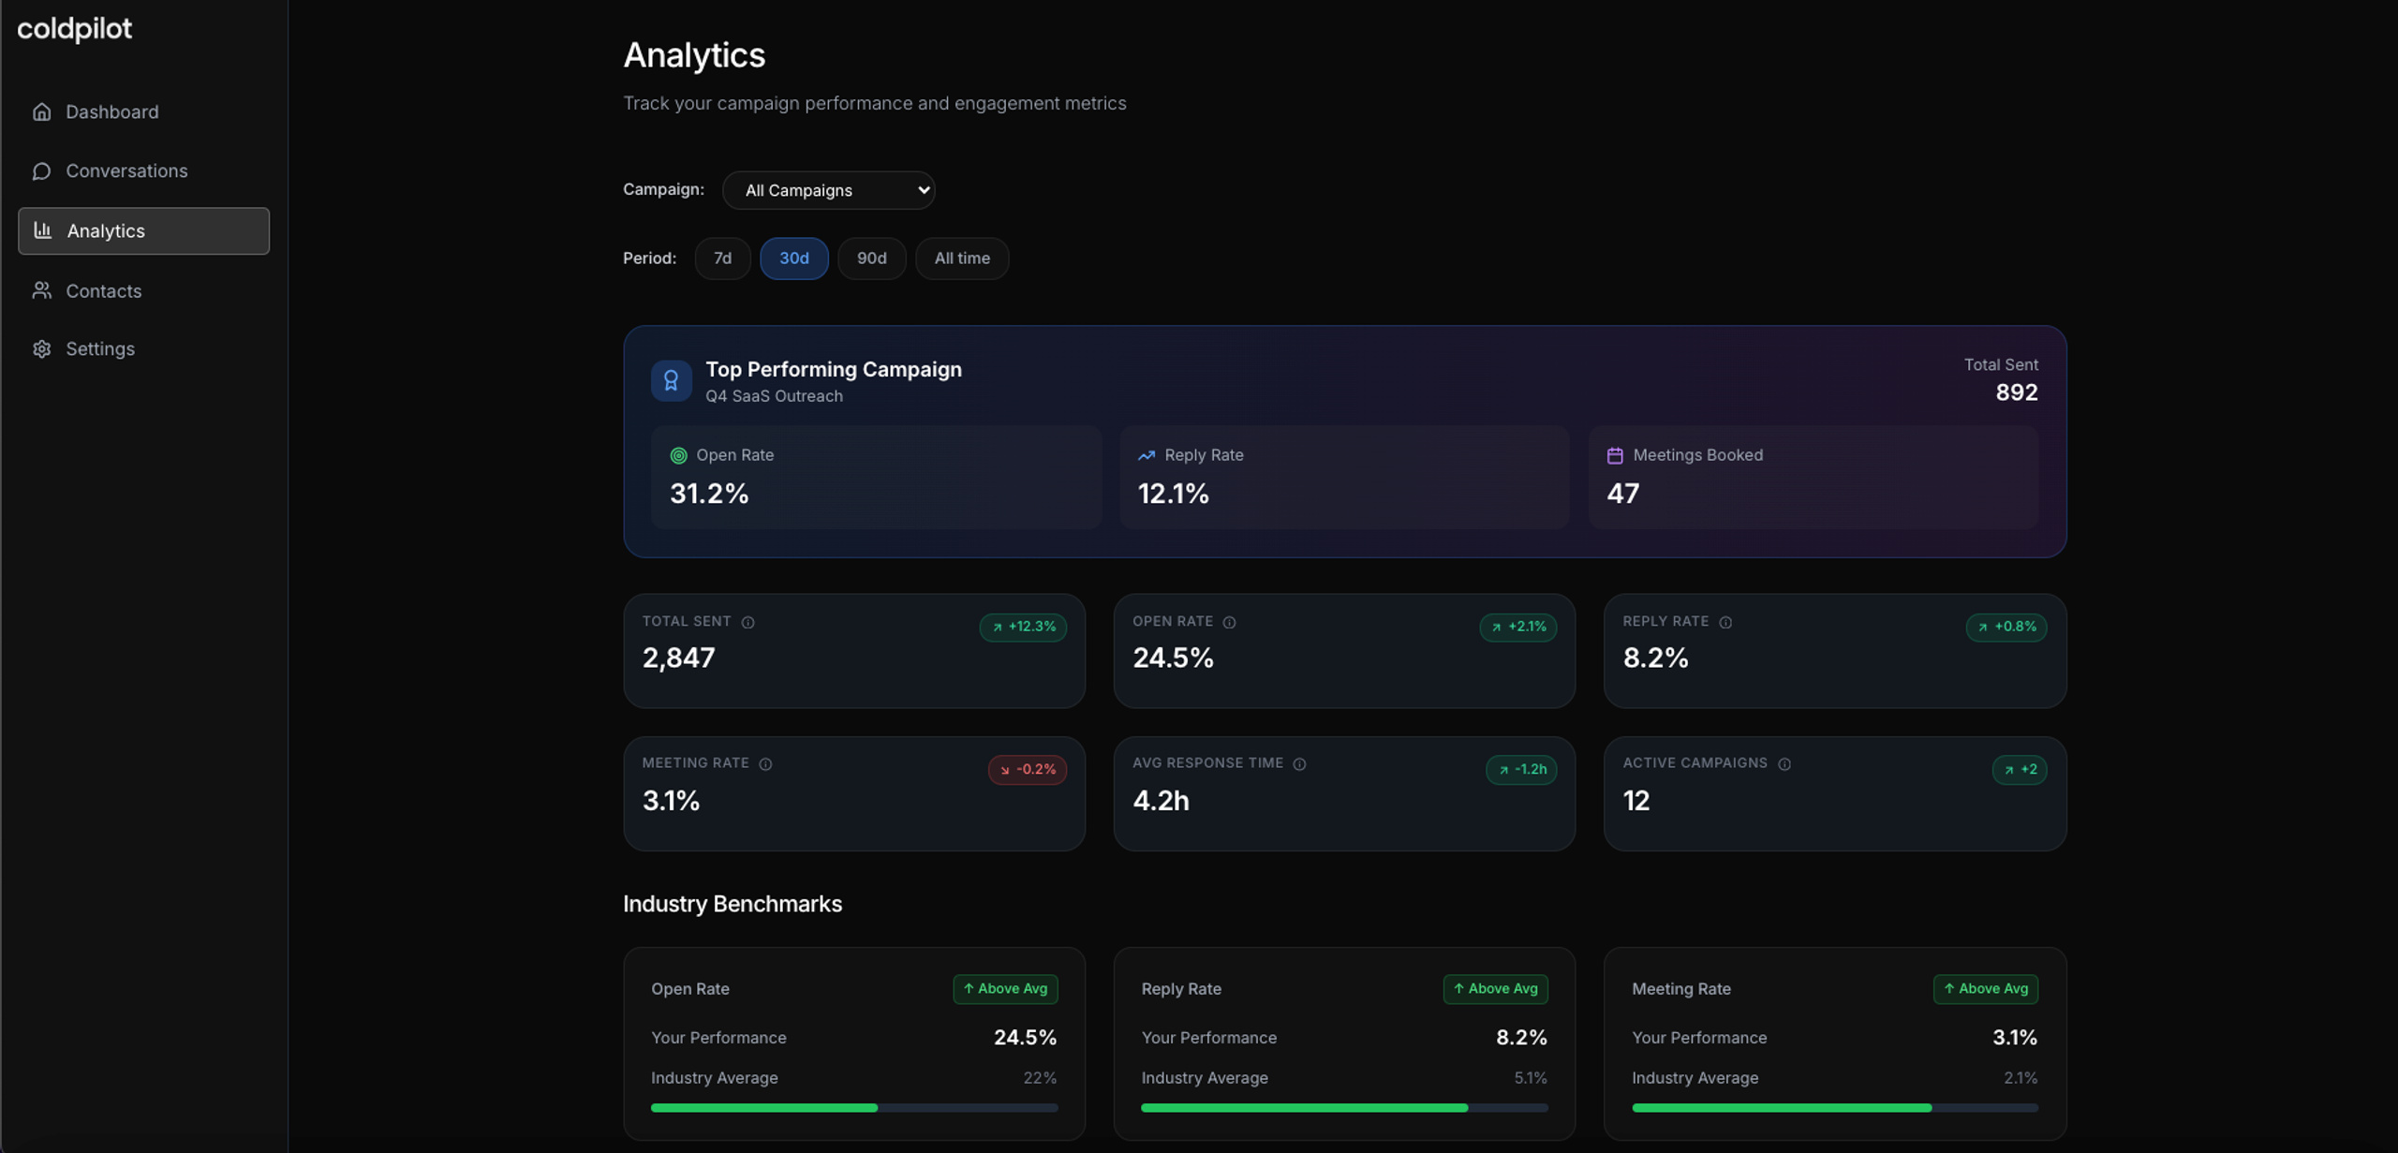Screen dimensions: 2398x1153
Task: Click the Meeting Rate info icon
Action: (x=765, y=764)
